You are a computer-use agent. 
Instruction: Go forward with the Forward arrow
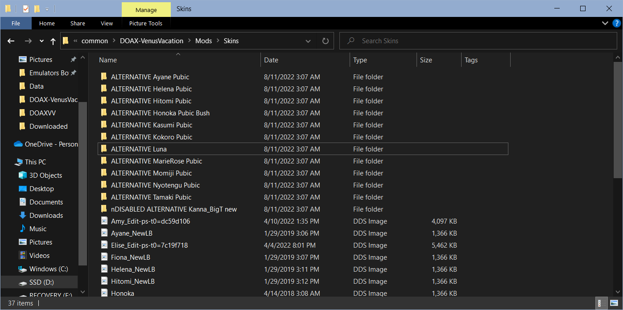(x=28, y=41)
